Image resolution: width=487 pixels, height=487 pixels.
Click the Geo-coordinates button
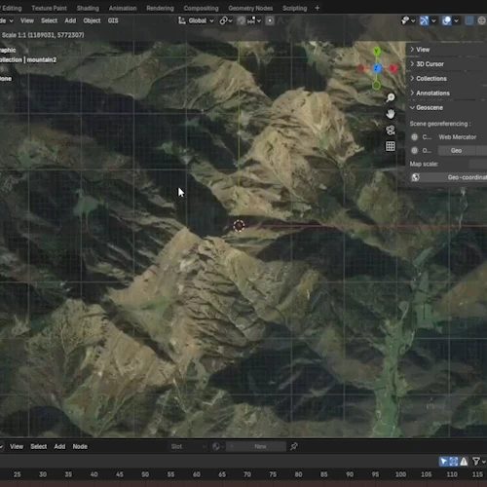click(x=448, y=177)
